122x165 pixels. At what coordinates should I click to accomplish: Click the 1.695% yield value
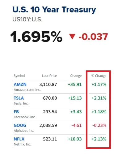tap(36, 37)
